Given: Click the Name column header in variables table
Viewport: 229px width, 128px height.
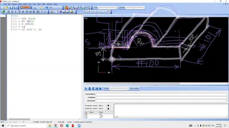Looking at the screenshot, I should 94,112.
